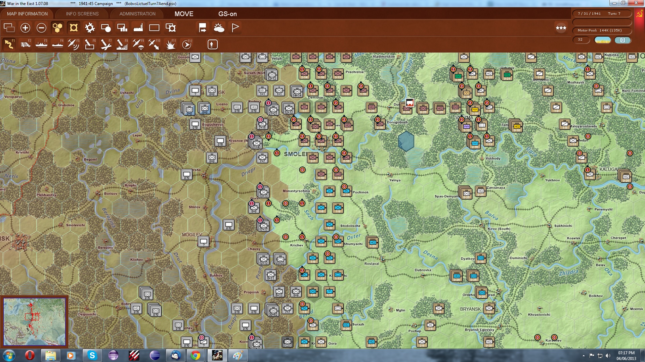The image size is (645, 362).
Task: Select the F1 move mode icon
Action: pos(9,44)
